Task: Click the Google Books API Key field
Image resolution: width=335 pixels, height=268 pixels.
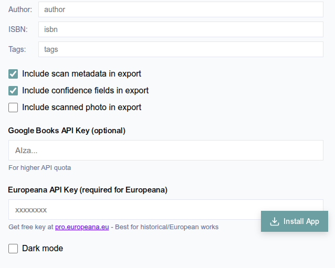Action: (x=166, y=150)
